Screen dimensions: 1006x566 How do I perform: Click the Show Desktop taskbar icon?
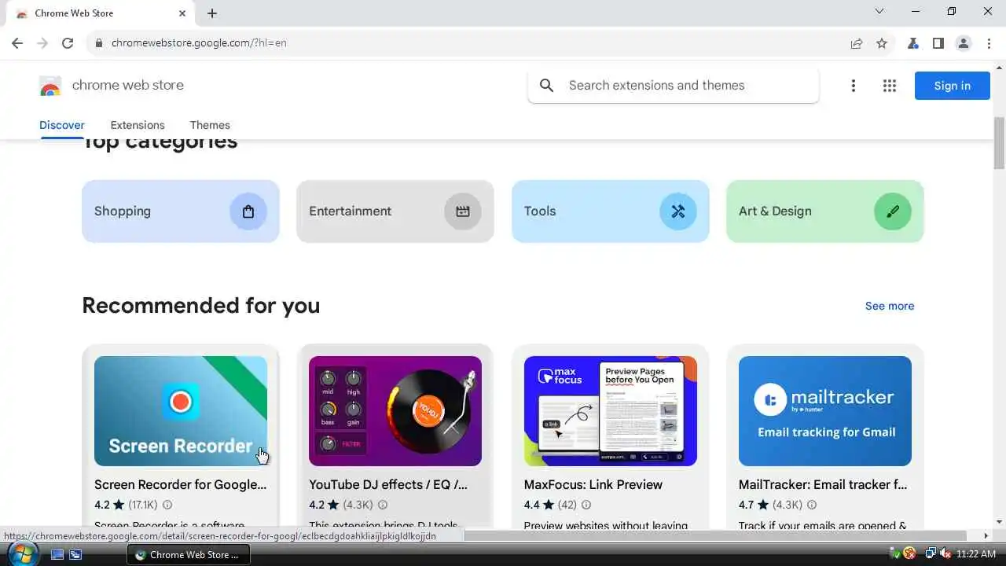point(57,554)
